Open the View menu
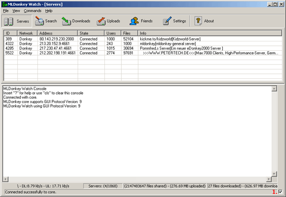286x197 pixels. tap(16, 10)
